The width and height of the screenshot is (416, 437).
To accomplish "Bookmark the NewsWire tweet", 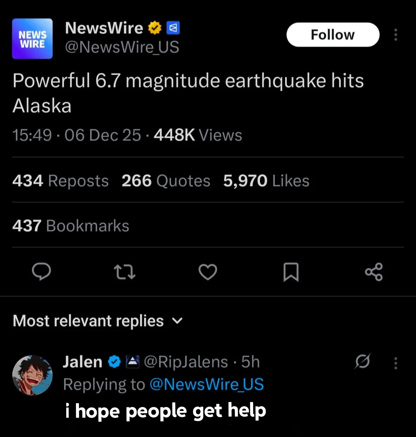I will tap(291, 272).
